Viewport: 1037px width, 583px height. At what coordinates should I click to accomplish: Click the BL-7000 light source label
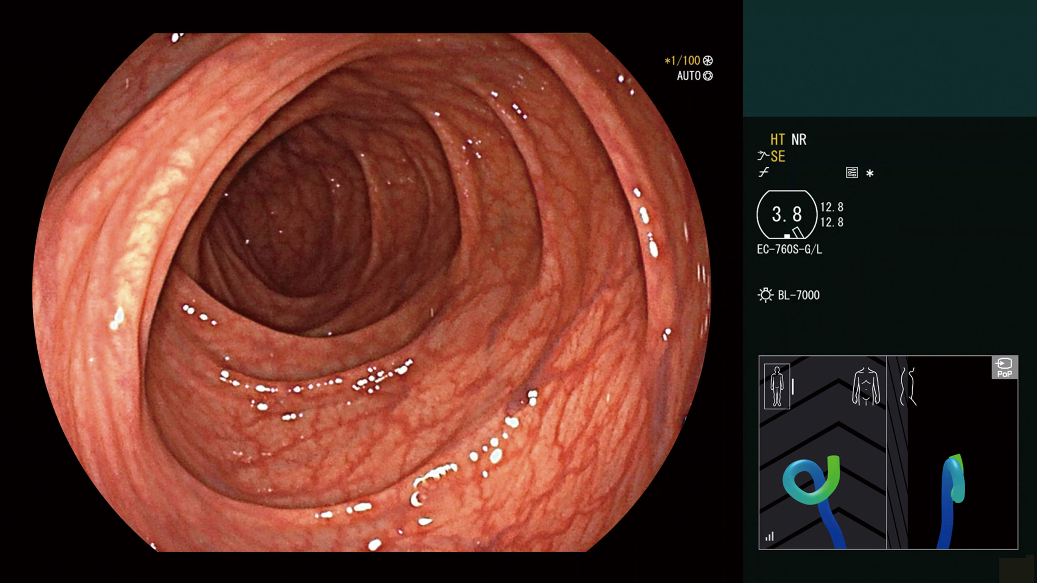coord(798,295)
